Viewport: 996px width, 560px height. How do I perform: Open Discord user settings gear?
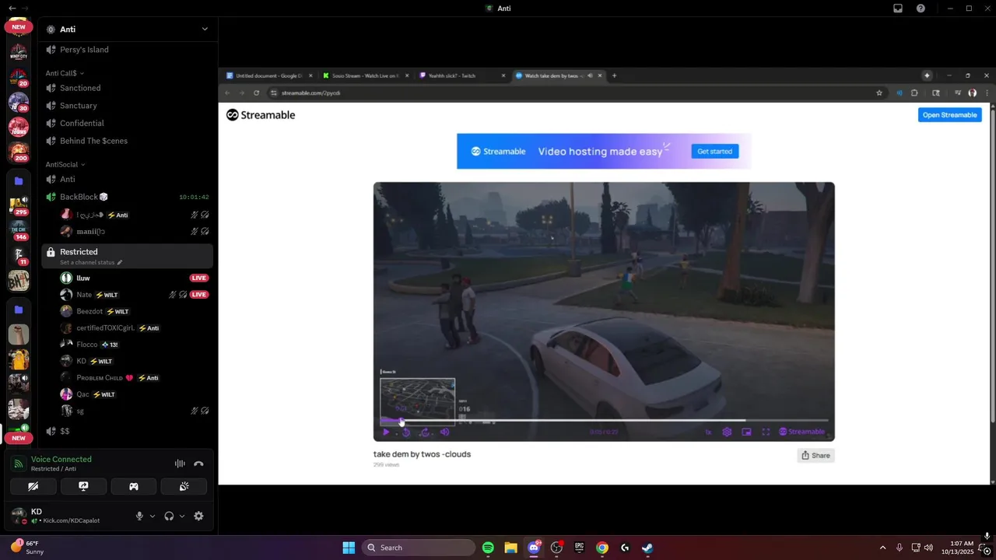[x=198, y=516]
